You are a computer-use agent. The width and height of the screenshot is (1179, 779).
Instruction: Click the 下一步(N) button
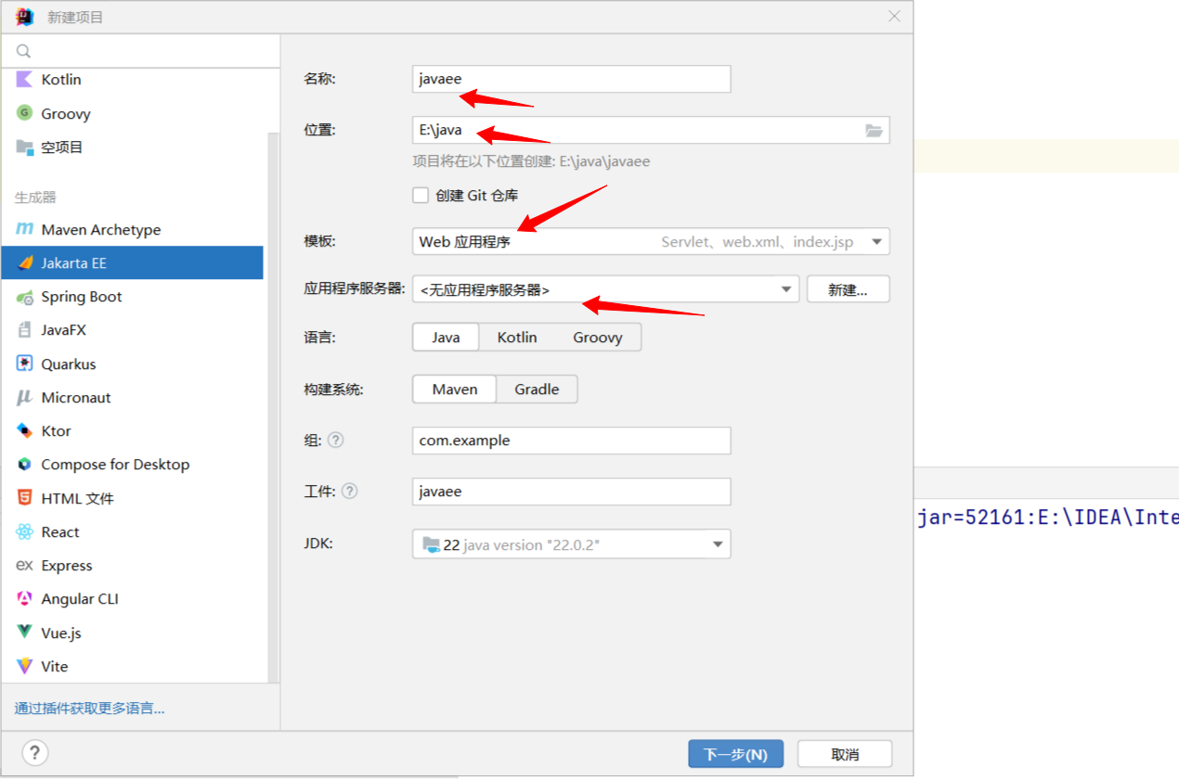(x=735, y=754)
